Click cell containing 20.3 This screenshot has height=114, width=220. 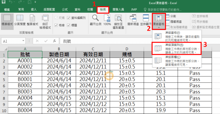click(161, 92)
